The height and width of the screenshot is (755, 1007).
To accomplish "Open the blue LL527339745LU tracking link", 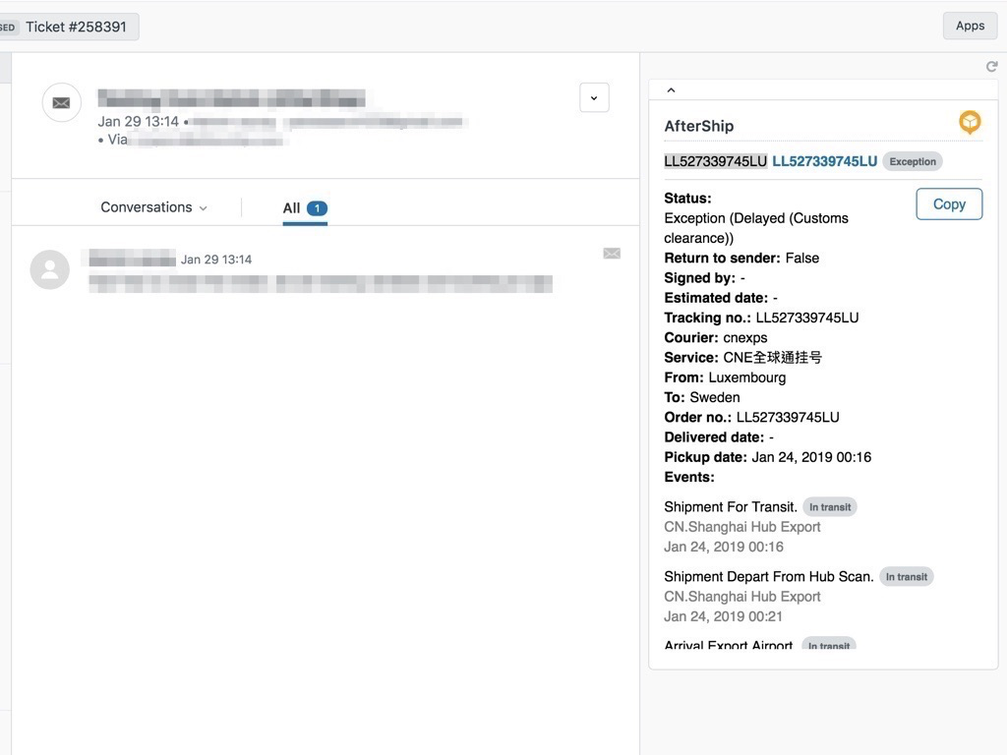I will tap(824, 161).
